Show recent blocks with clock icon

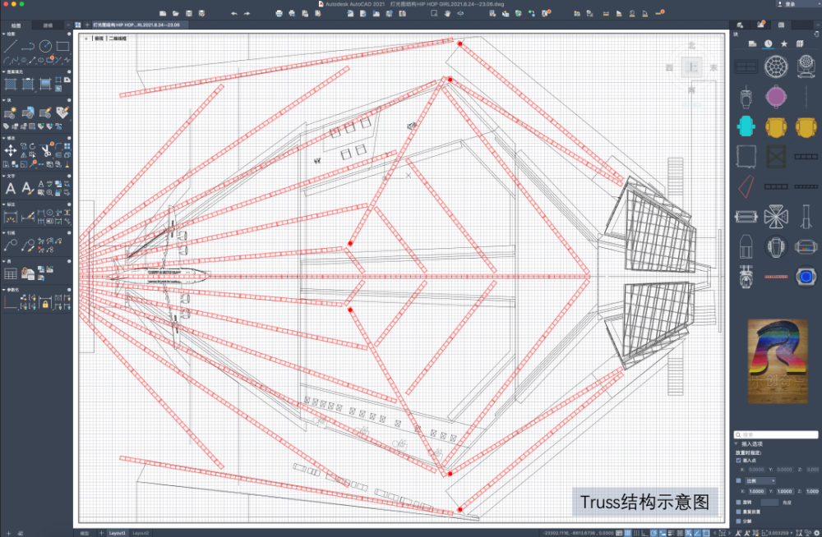coord(768,44)
